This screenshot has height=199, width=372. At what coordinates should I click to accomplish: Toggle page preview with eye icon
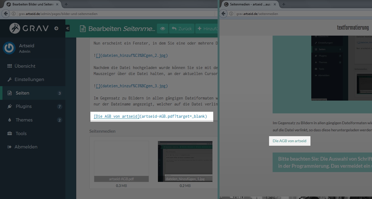coord(163,29)
